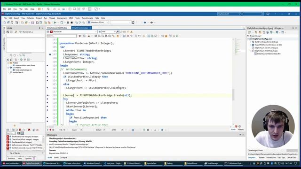Viewport: 301px width, 169px height.
Task: Open the Task Manager taskbar item
Action: coord(211,163)
